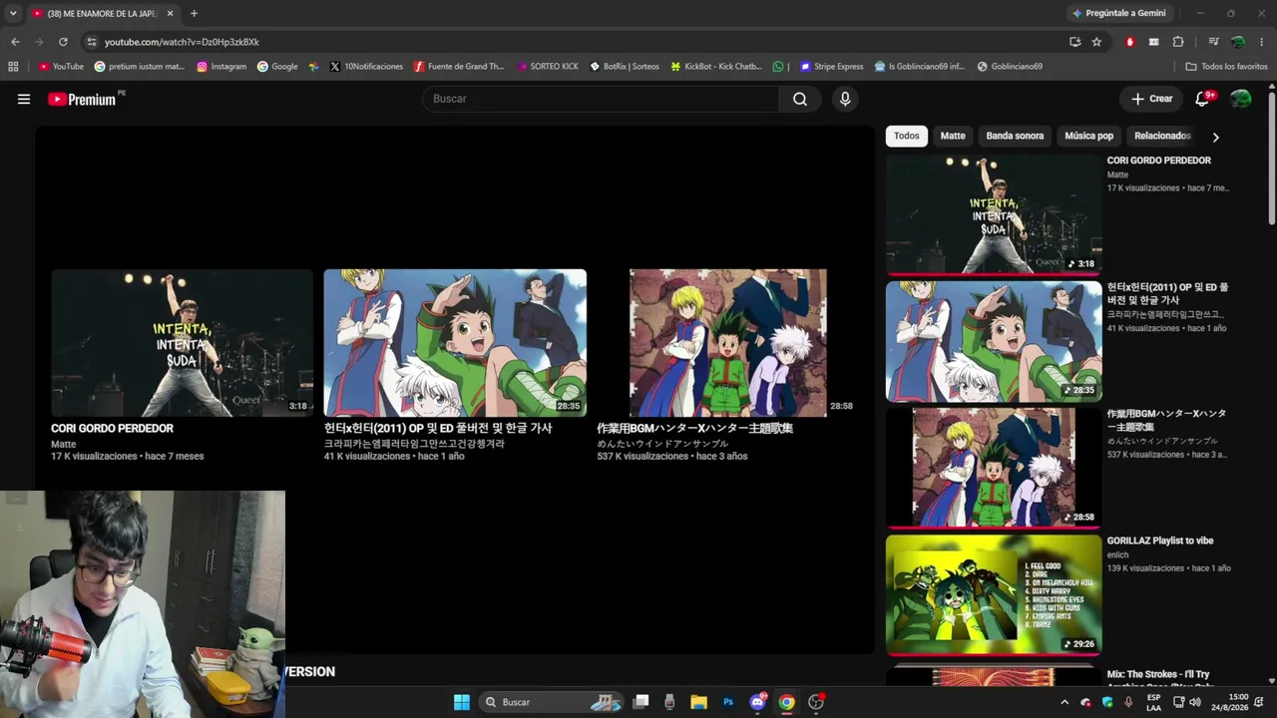Click the system tray microphone icon
Viewport: 1277px width, 718px height.
[1128, 702]
